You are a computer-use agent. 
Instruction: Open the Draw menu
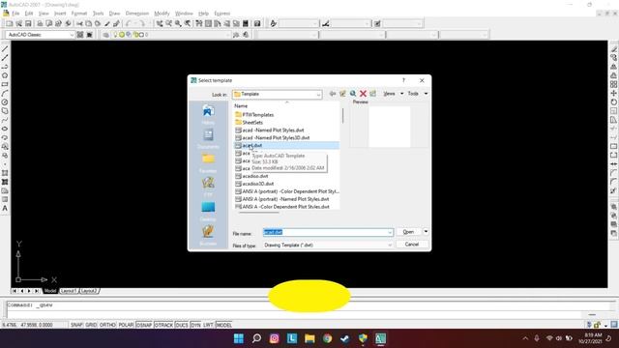tap(114, 14)
